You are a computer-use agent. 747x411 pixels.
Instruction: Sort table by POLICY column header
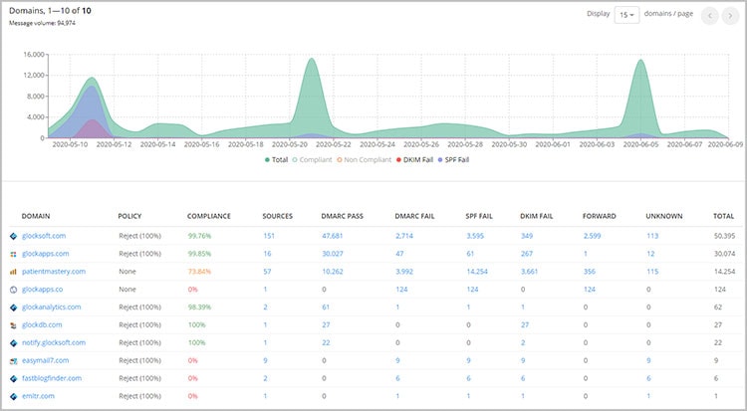[x=129, y=216]
